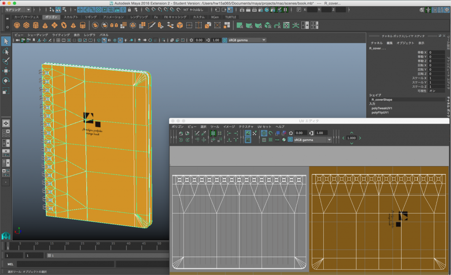Click MEL command language label
Screen dimensions: 451x275
click(x=11, y=264)
